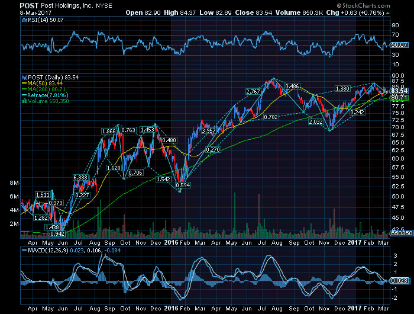
Task: Click the MACD legend line swatch
Action: 24,250
